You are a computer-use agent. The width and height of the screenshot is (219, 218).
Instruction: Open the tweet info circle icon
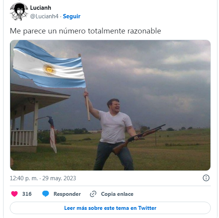(206, 178)
